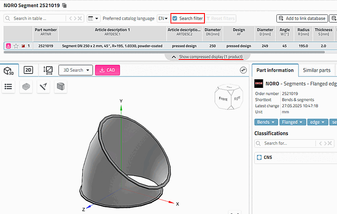
Task: Click the Radius R column header
Action: (303, 32)
